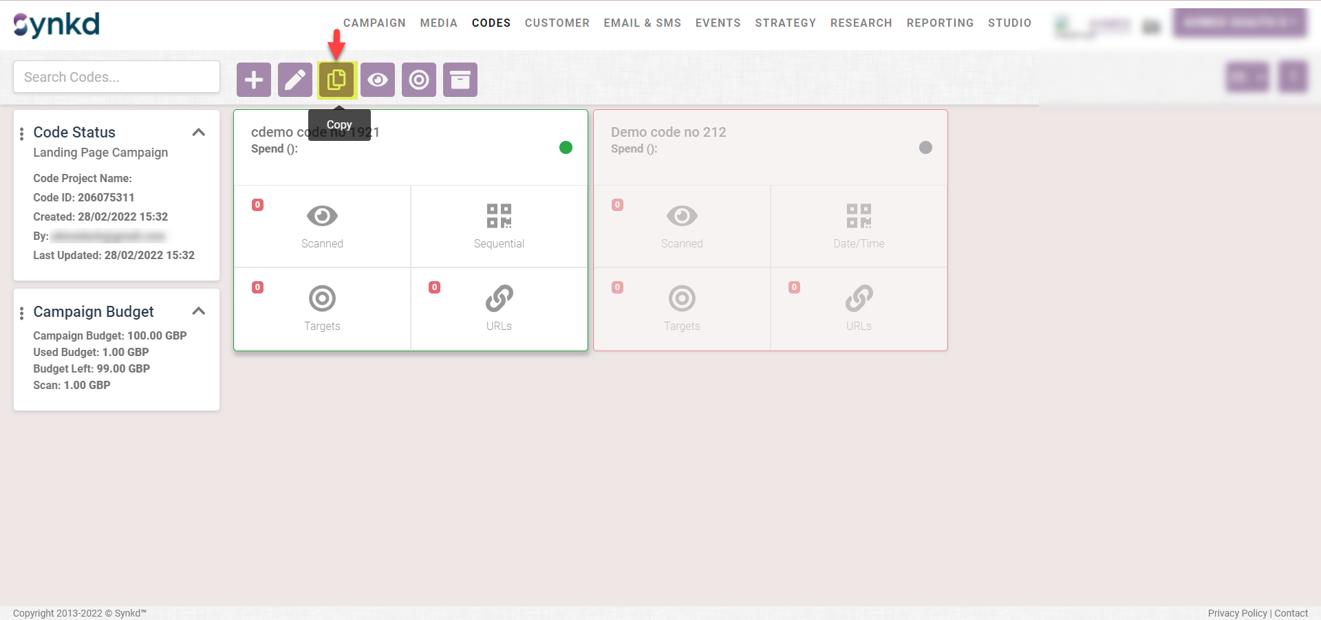This screenshot has height=620, width=1321.
Task: Click the Contact footer link
Action: coord(1291,613)
